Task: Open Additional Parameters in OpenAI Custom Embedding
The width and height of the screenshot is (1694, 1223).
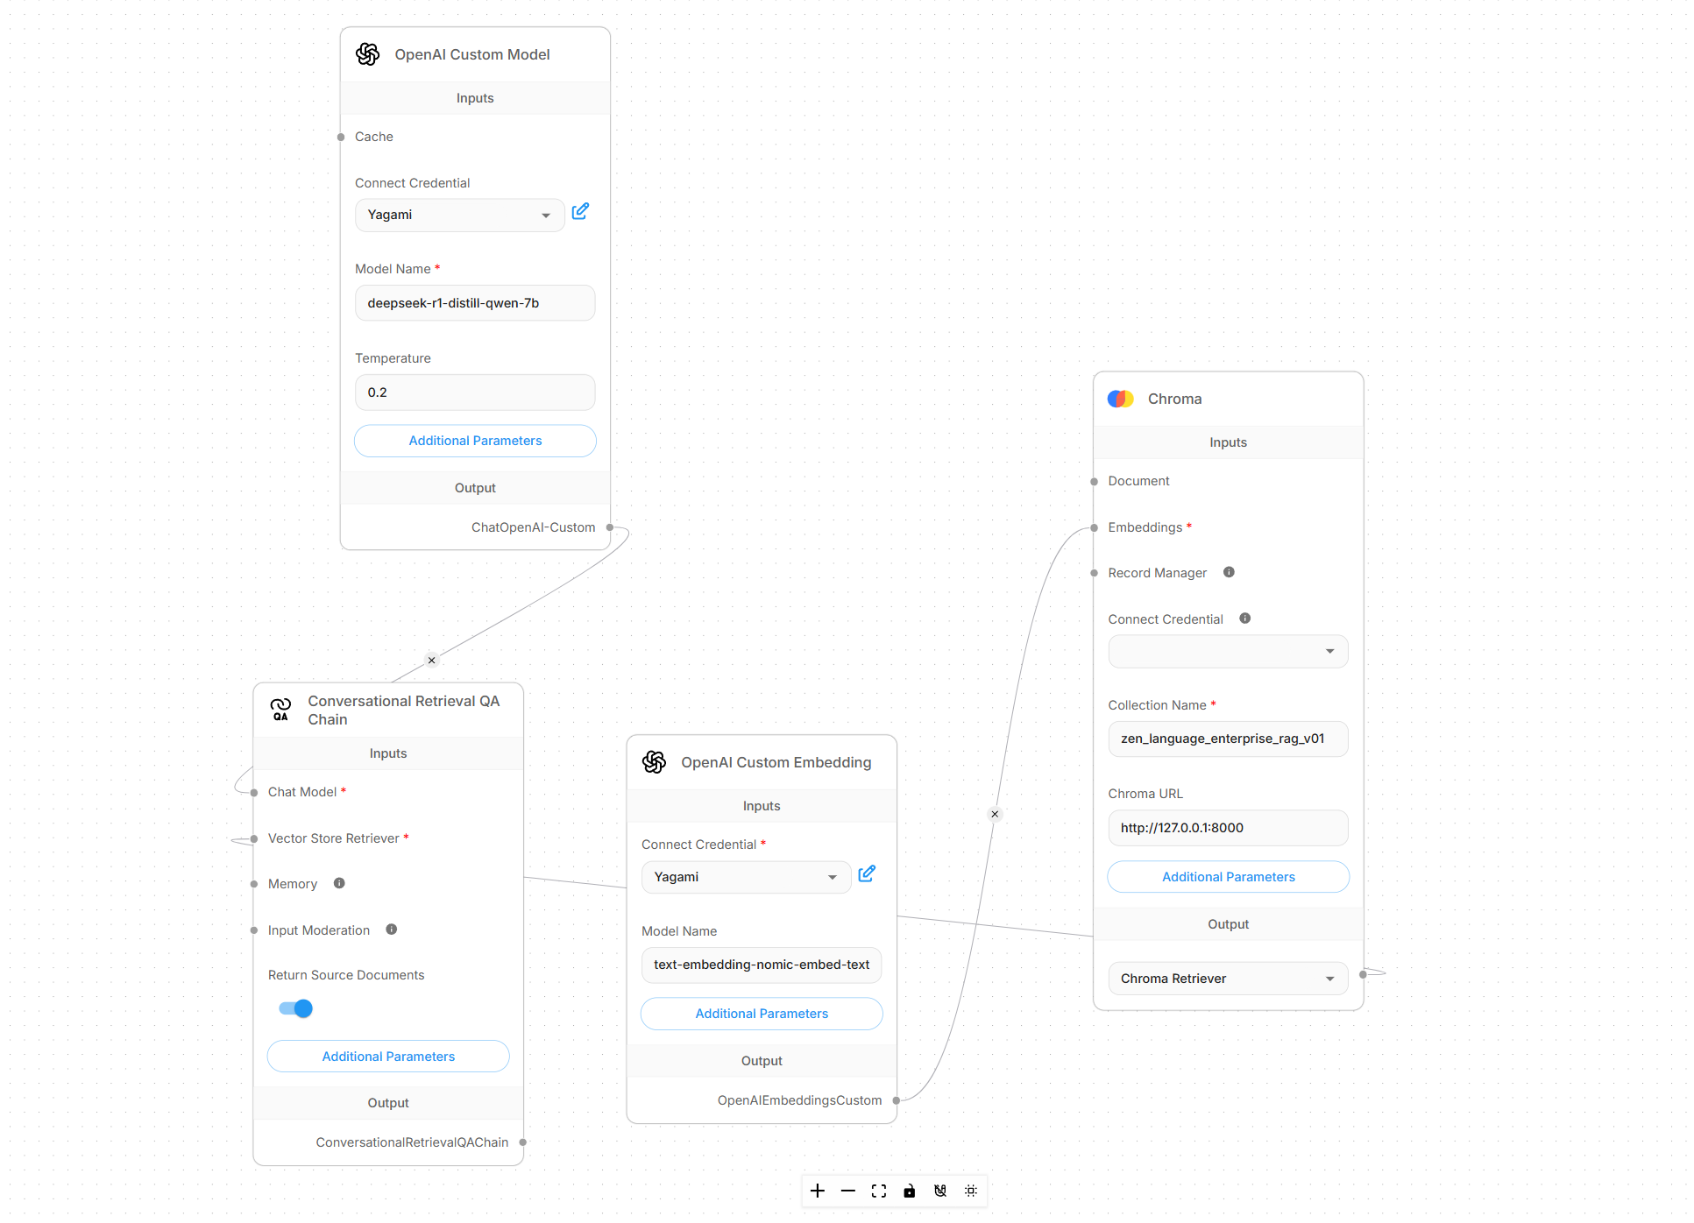Action: (x=762, y=1014)
